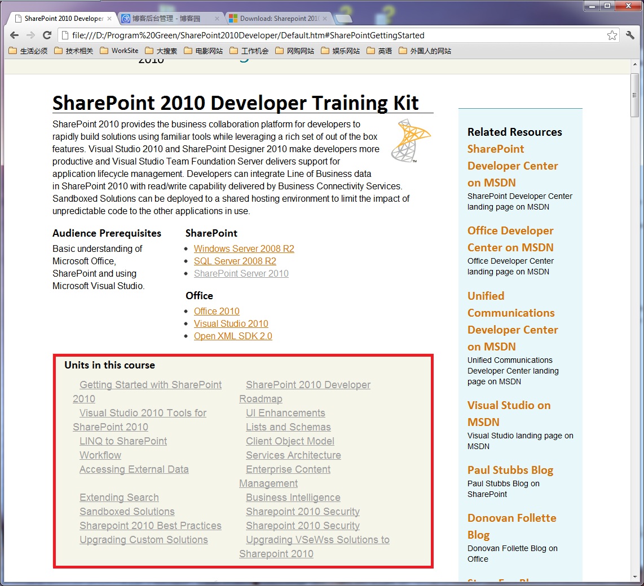Open the 娱乐网站 bookmarks folder
The height and width of the screenshot is (586, 644).
click(x=340, y=51)
